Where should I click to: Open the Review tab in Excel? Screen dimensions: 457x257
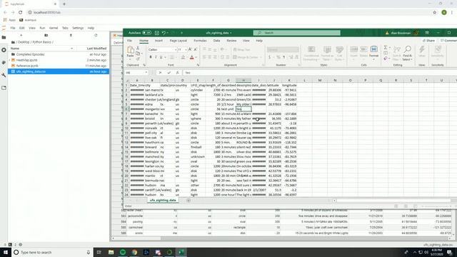(231, 41)
